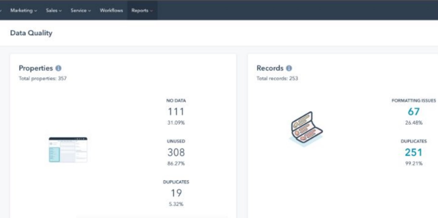Click the Records card heading
438x218 pixels.
(270, 68)
